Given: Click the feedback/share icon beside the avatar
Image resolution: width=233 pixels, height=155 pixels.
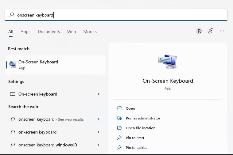Looking at the screenshot, I should click(211, 31).
